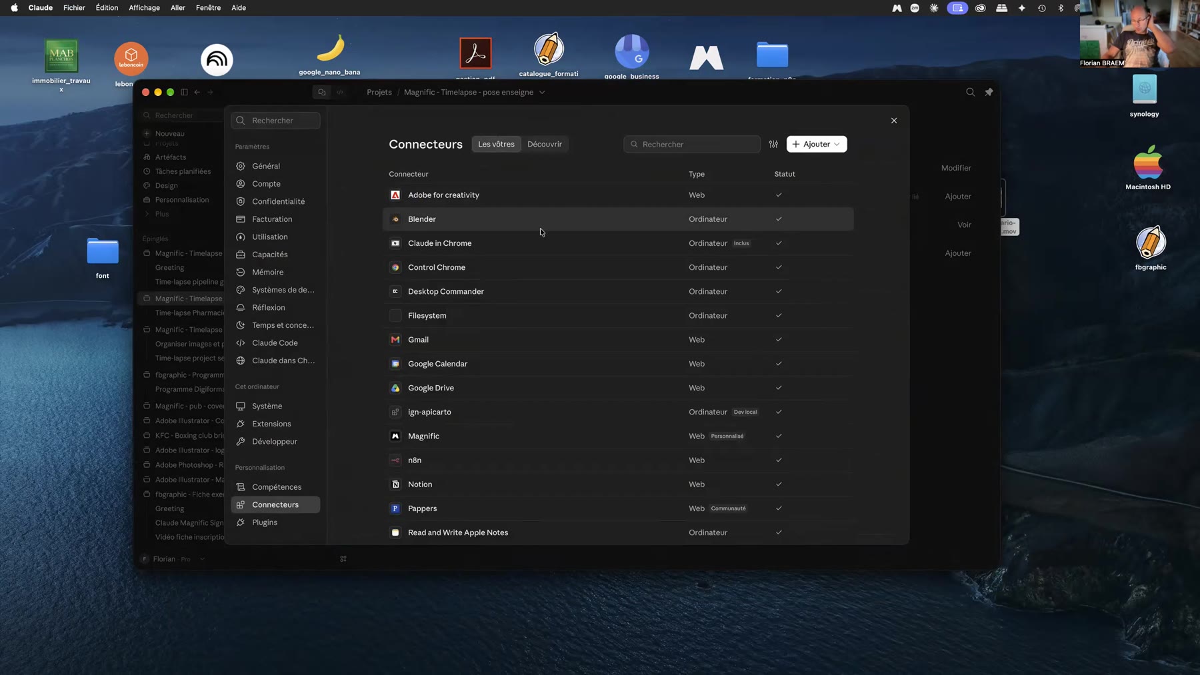
Task: Open the synology desktop icon
Action: 1145,95
